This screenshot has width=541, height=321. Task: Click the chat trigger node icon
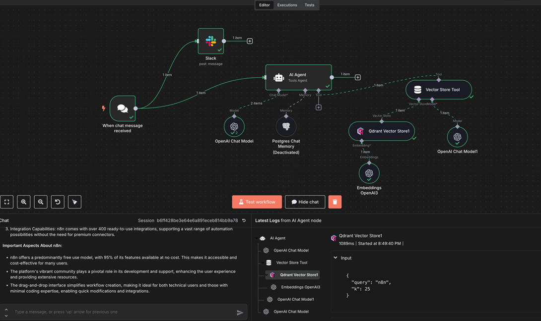click(x=123, y=108)
